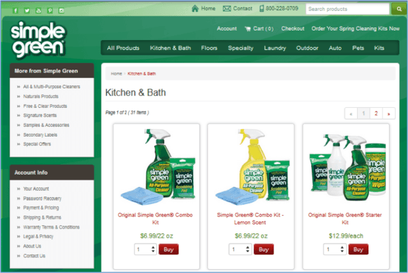408x273 pixels.
Task: Click quantity stepper for Starter Kit
Action: (342, 249)
